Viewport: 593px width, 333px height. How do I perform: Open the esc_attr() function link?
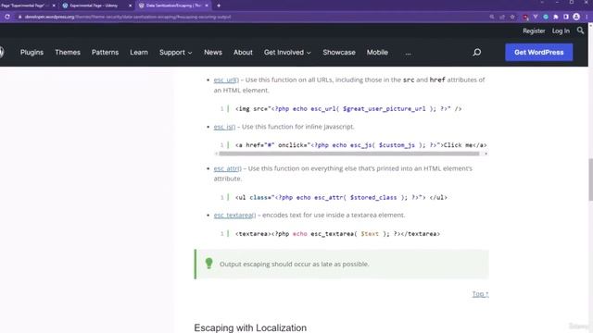(x=227, y=168)
